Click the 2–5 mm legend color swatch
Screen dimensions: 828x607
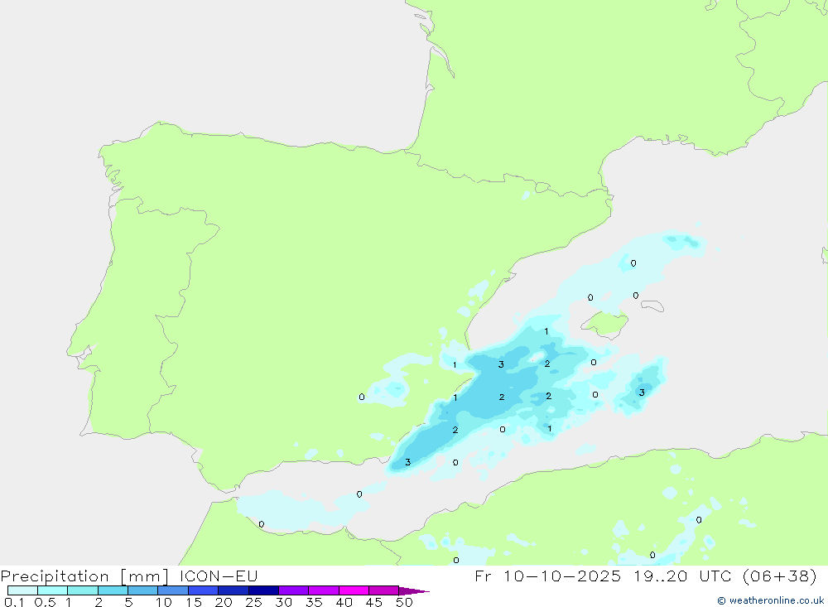113,590
